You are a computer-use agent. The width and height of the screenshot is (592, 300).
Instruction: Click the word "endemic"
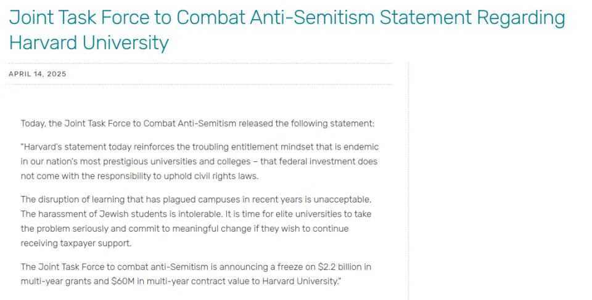pos(361,147)
